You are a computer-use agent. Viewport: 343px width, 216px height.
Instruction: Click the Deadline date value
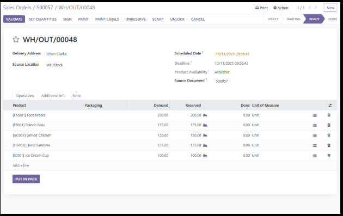[x=231, y=64]
